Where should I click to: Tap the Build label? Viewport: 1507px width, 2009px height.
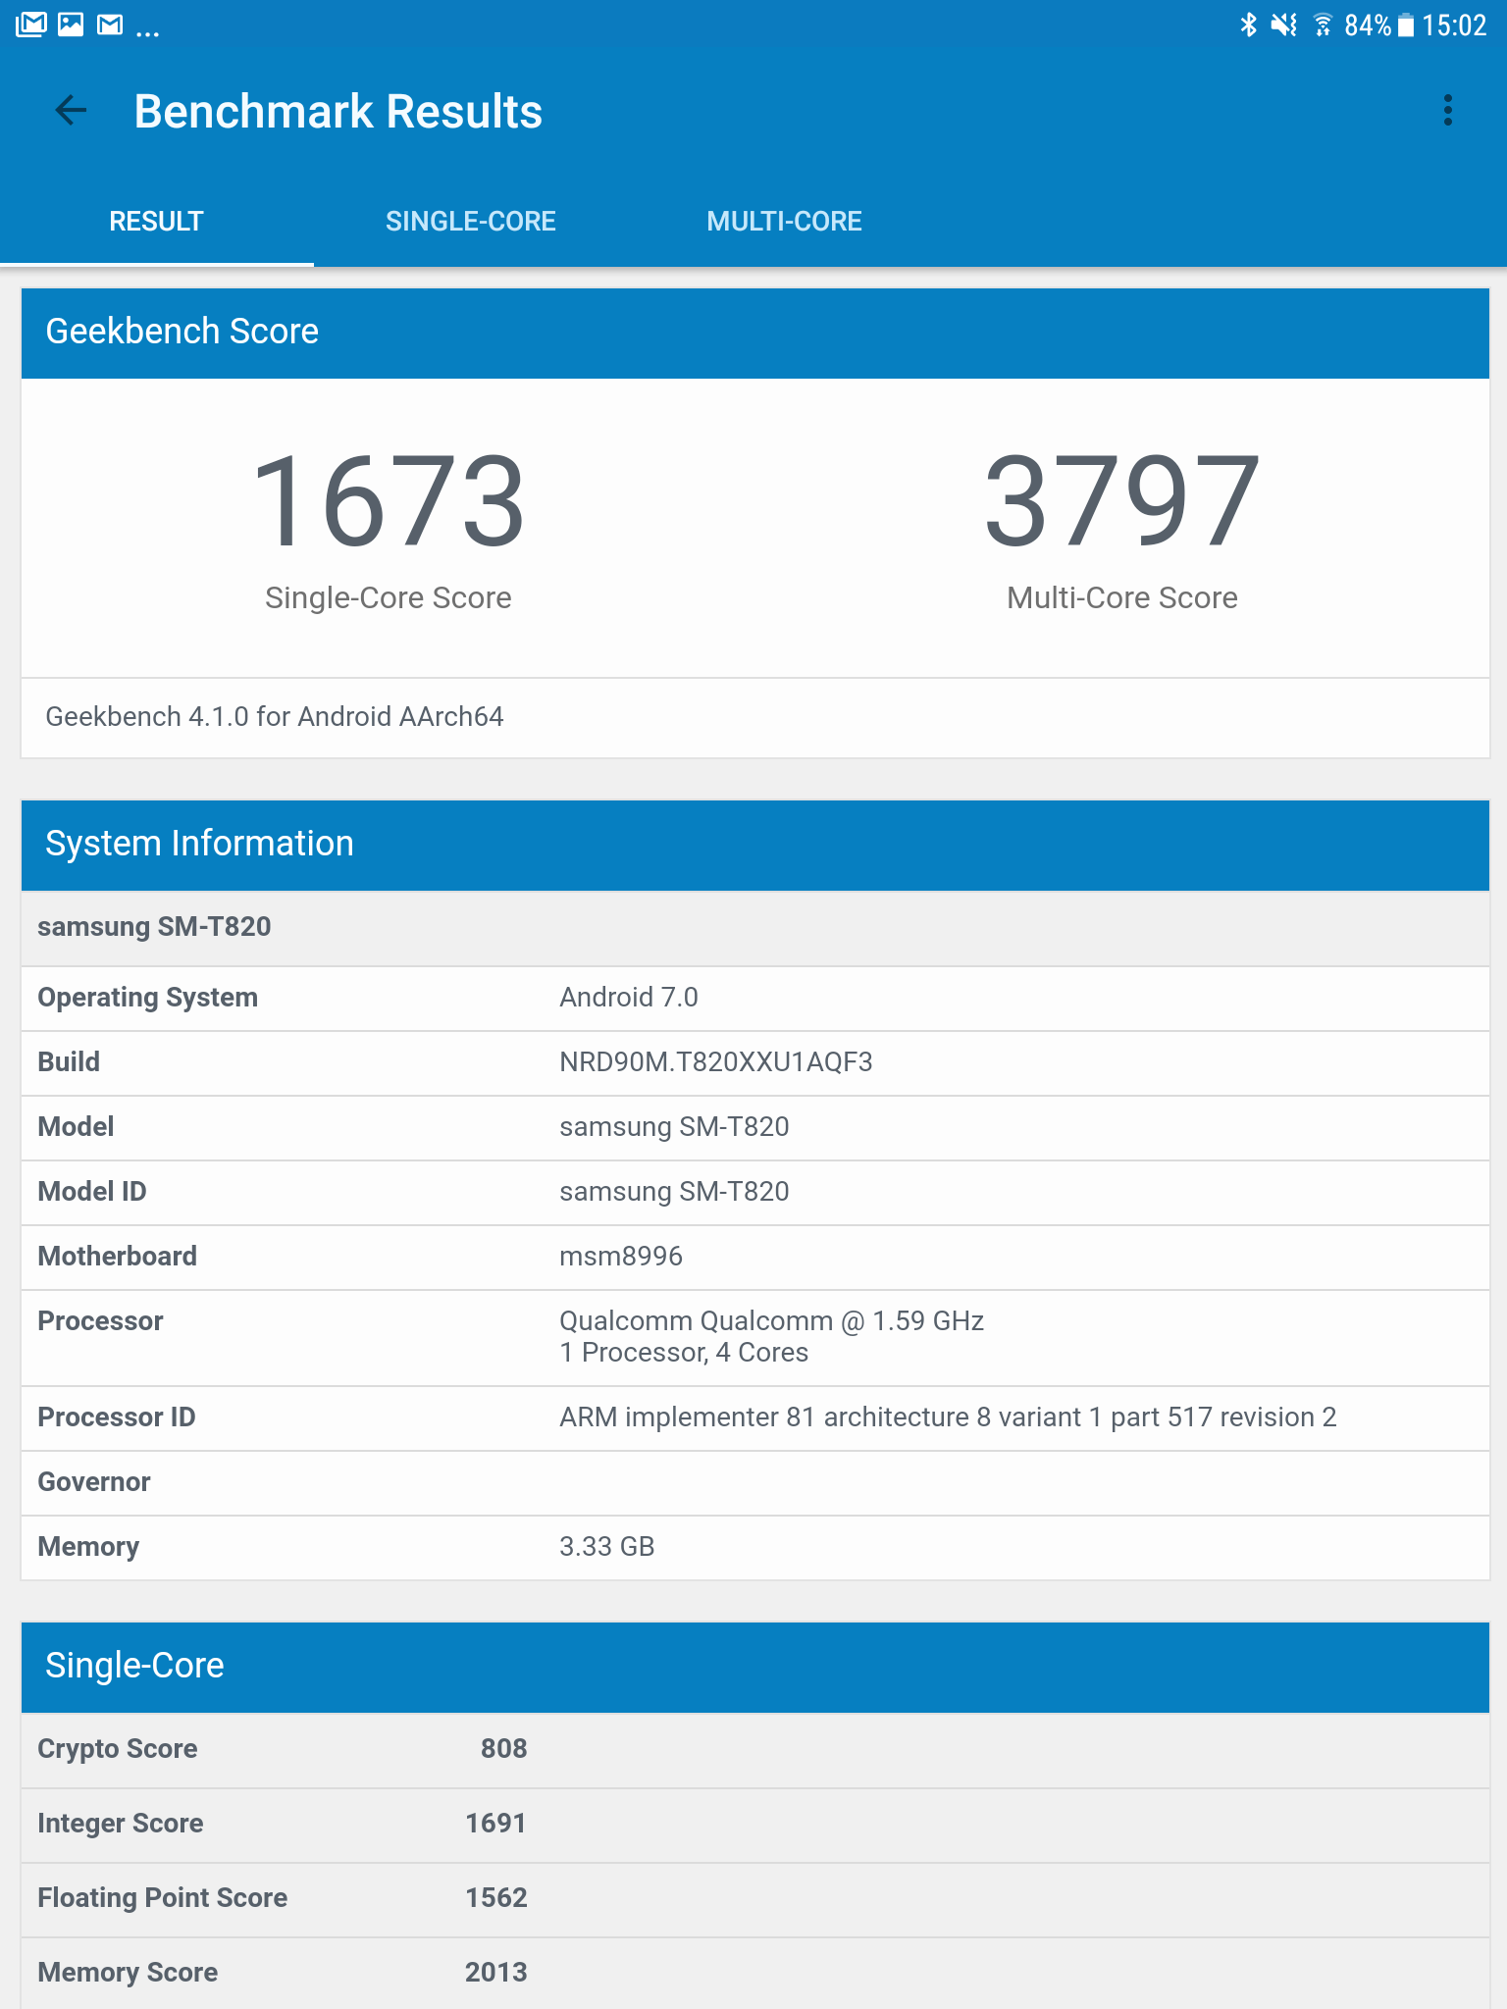click(x=69, y=1062)
